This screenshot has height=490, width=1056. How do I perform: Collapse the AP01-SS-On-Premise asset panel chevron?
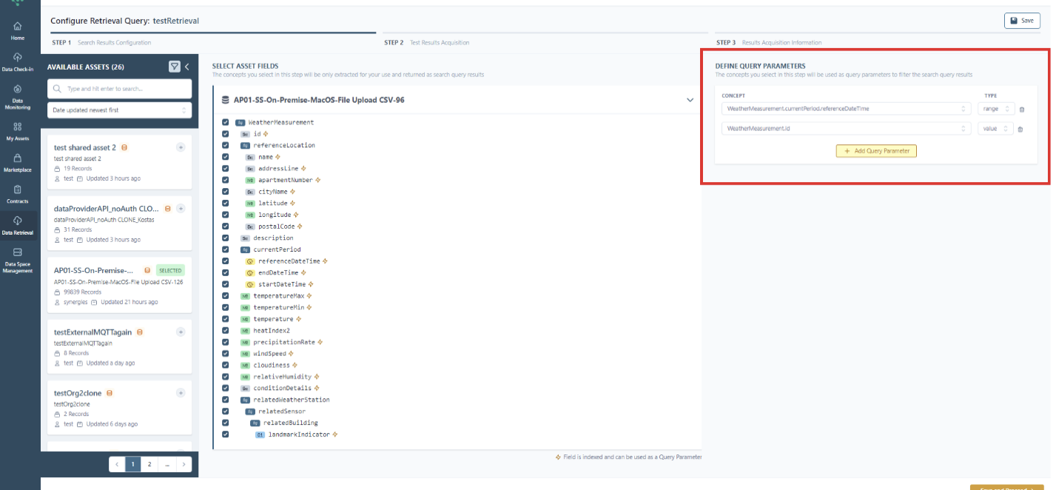tap(690, 100)
